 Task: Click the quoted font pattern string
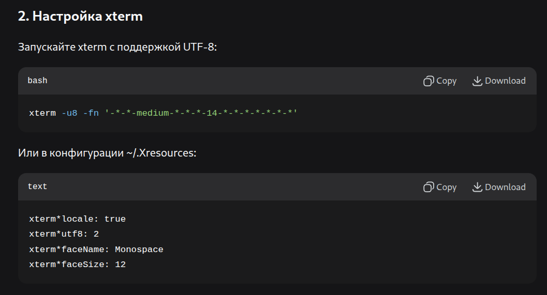[x=201, y=113]
